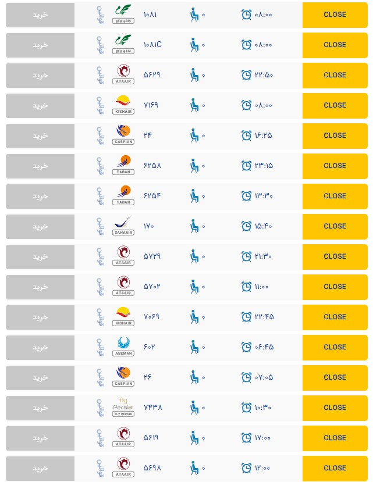Viewport: 373px width, 482px height.
Task: Select flight number 5619 text
Action: tap(151, 438)
